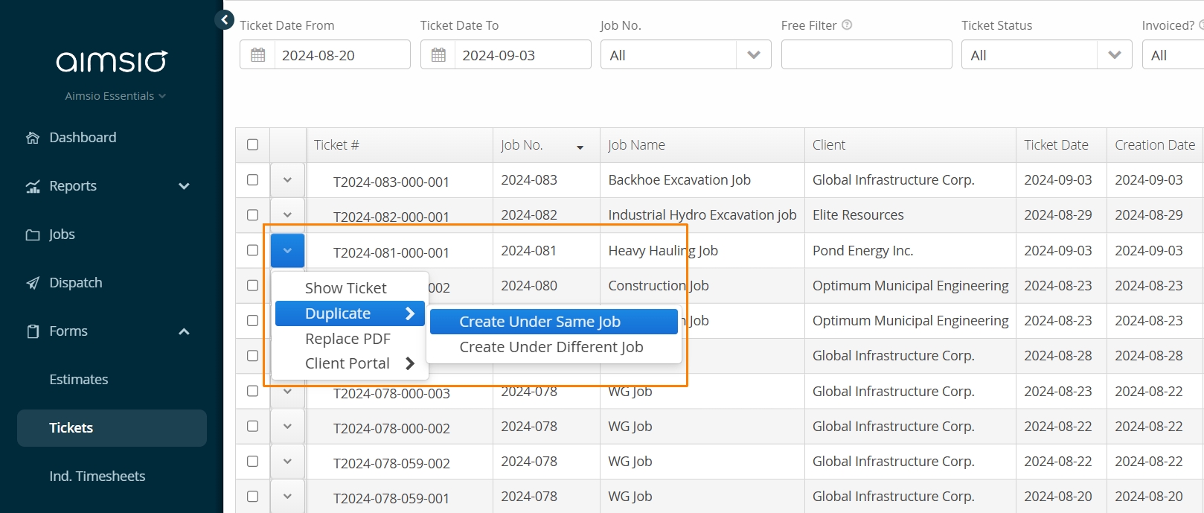Check the T2024-082-000-001 row checkbox
The image size is (1204, 513).
pyautogui.click(x=253, y=215)
